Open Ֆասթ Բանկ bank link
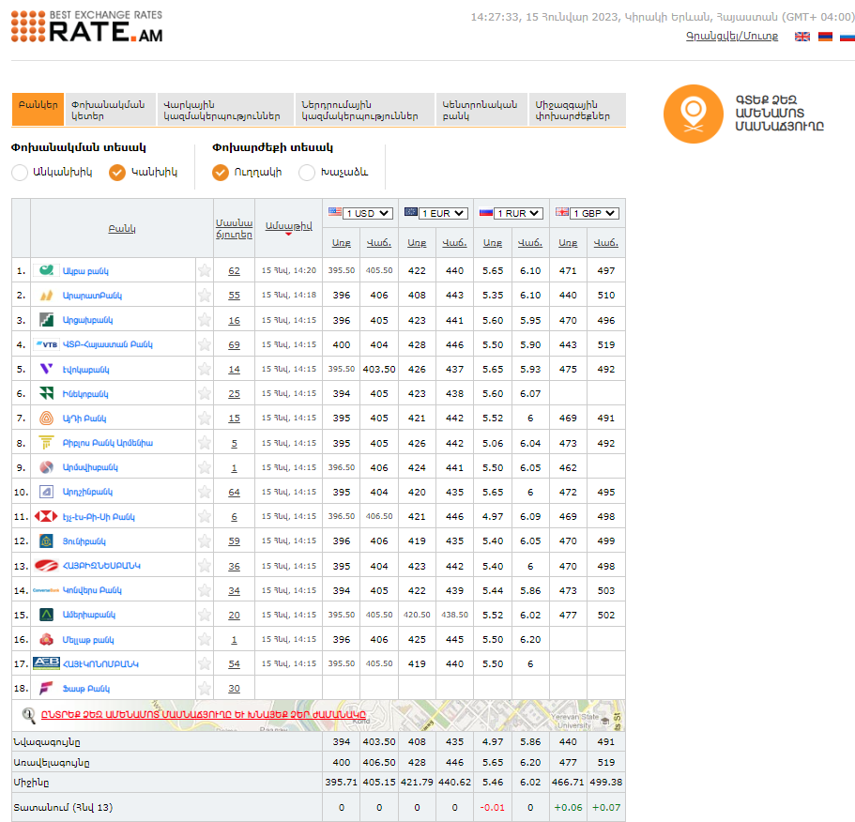The width and height of the screenshot is (855, 822). [x=86, y=689]
